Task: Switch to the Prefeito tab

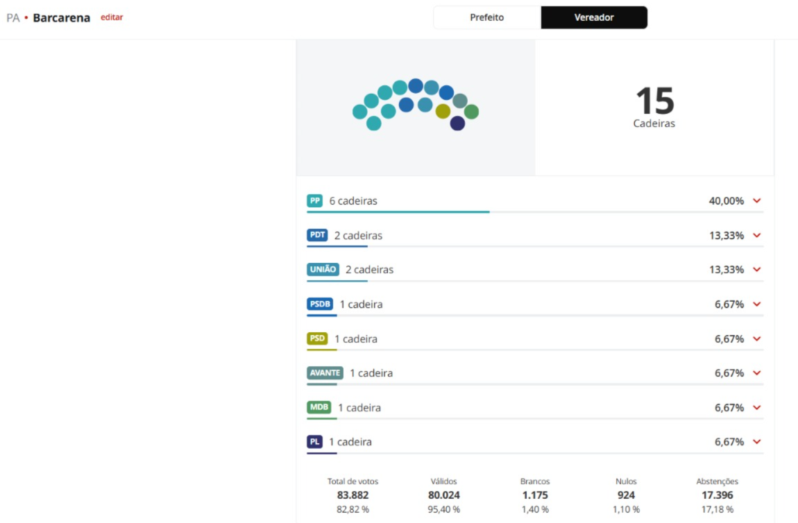Action: 487,17
